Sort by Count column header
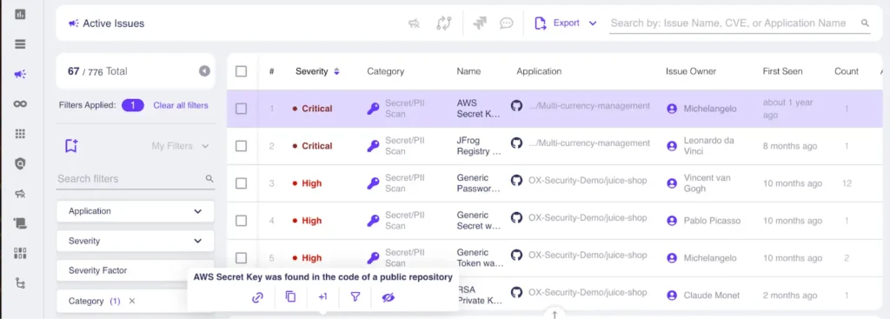This screenshot has height=319, width=890. click(847, 71)
